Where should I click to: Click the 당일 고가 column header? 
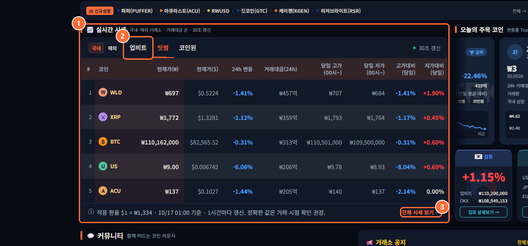pyautogui.click(x=331, y=69)
